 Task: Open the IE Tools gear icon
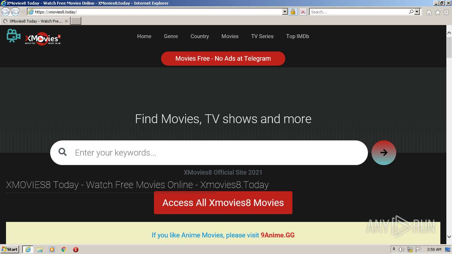tap(446, 12)
